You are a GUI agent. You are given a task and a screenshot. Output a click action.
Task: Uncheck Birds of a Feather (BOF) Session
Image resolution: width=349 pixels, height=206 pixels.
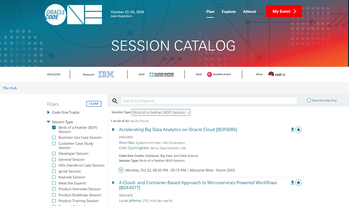[x=54, y=128]
